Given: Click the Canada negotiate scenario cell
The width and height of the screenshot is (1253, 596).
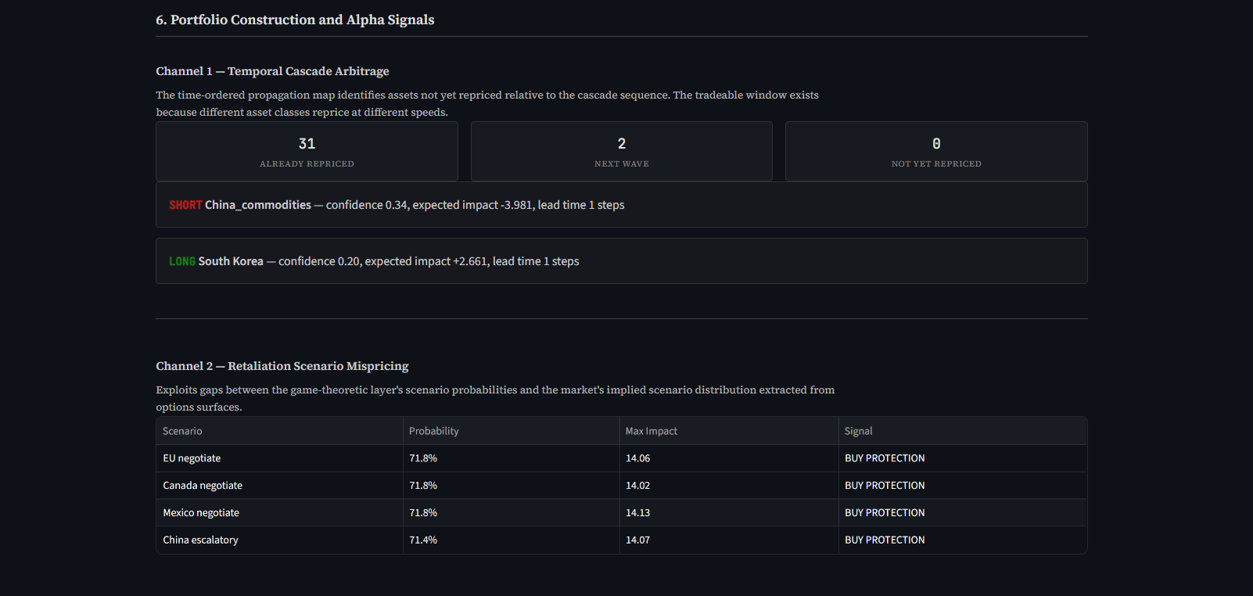Looking at the screenshot, I should (x=203, y=486).
